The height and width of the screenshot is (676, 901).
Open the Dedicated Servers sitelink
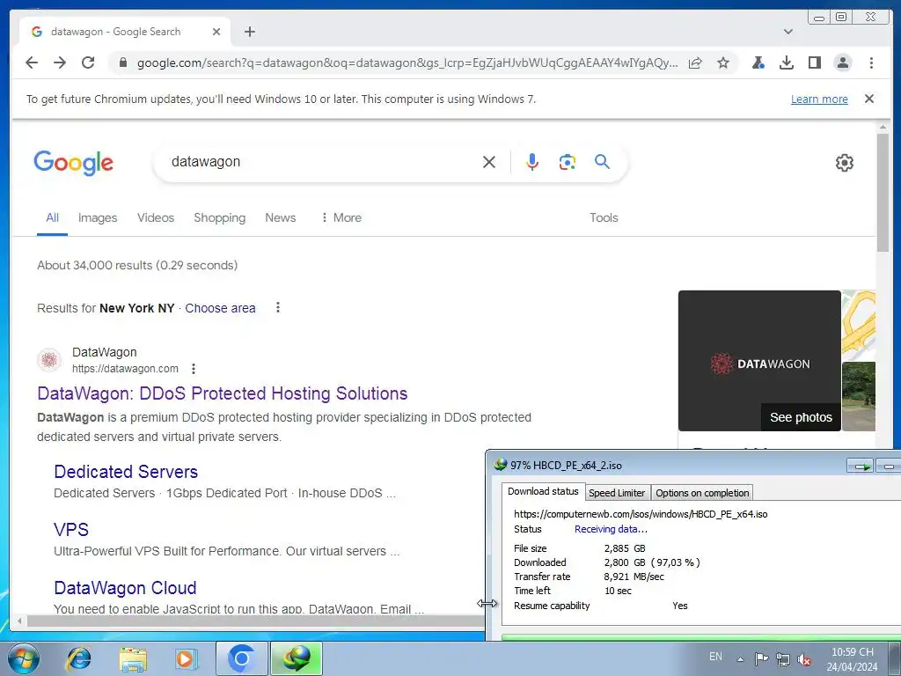126,472
